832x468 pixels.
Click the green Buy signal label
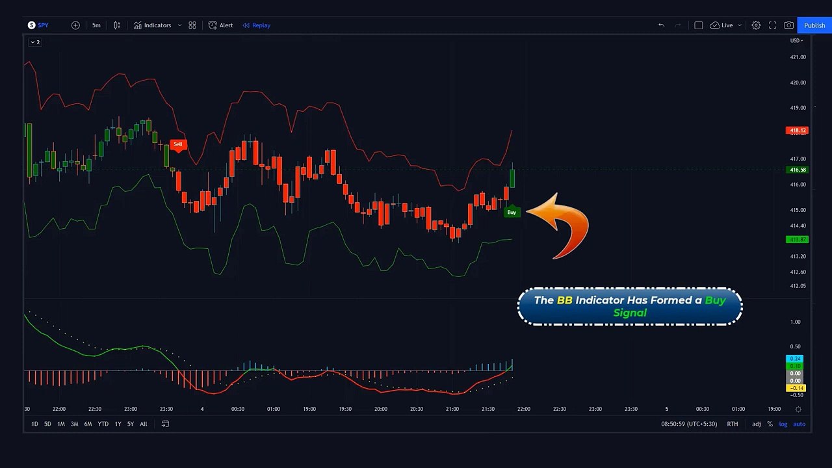coord(512,212)
